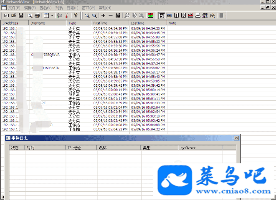Close the 事件日志 event log panel
Screen dimensions: 276x200
tap(236, 138)
